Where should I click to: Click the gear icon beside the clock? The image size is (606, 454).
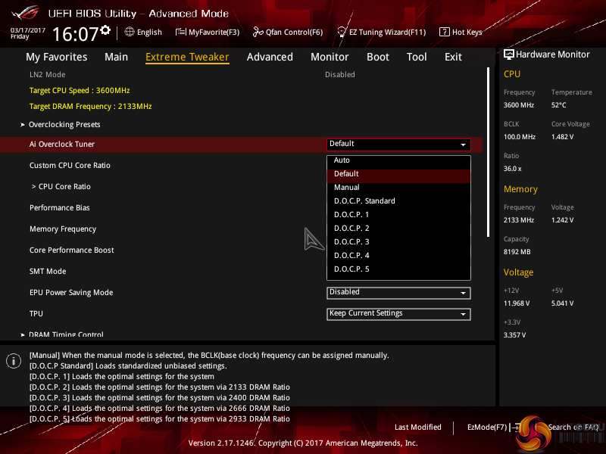pos(105,30)
